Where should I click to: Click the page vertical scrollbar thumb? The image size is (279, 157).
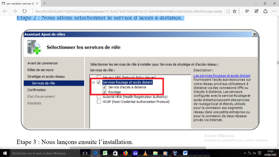tap(278, 63)
